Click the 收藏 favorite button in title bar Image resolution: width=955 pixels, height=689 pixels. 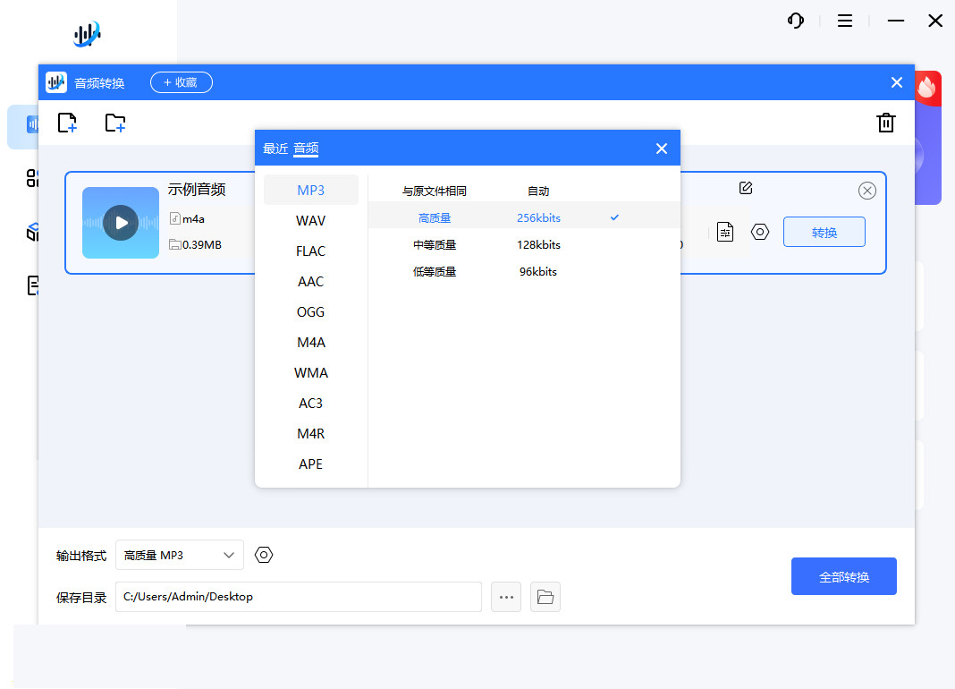181,81
